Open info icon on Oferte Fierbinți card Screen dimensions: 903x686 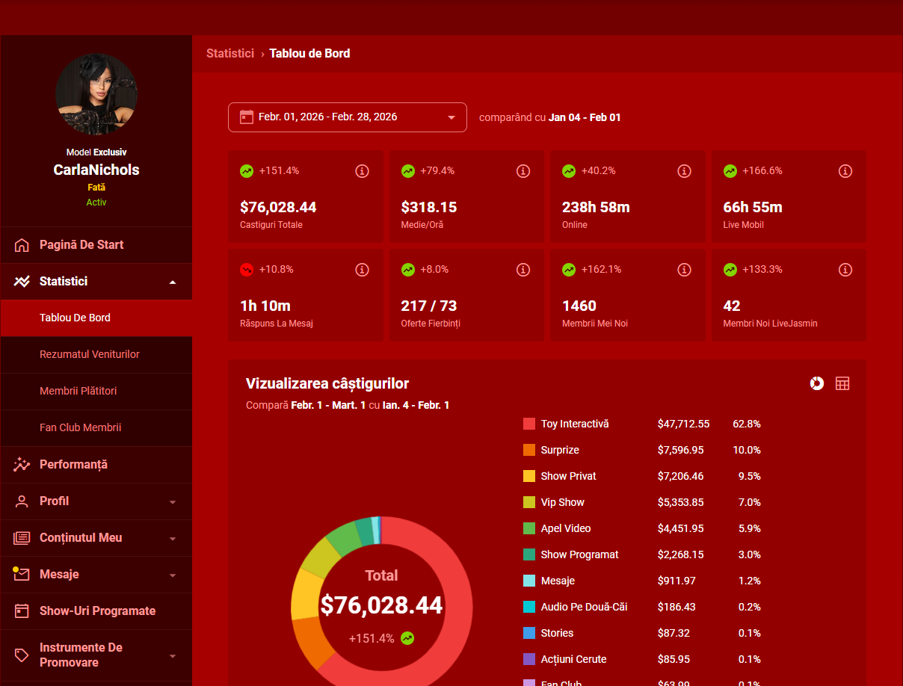pyautogui.click(x=523, y=270)
